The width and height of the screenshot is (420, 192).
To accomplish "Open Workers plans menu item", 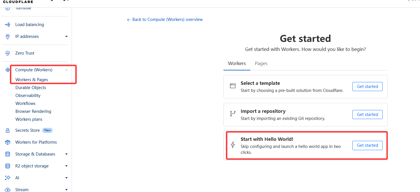I will click(29, 119).
